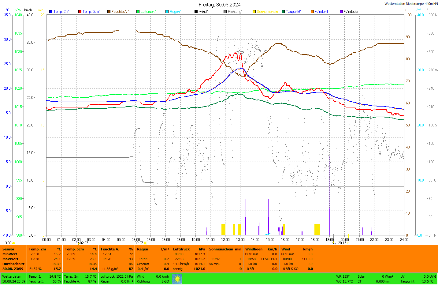The height and width of the screenshot is (285, 438).
Task: Click the 02:07 moon time marker
Action: [84, 243]
